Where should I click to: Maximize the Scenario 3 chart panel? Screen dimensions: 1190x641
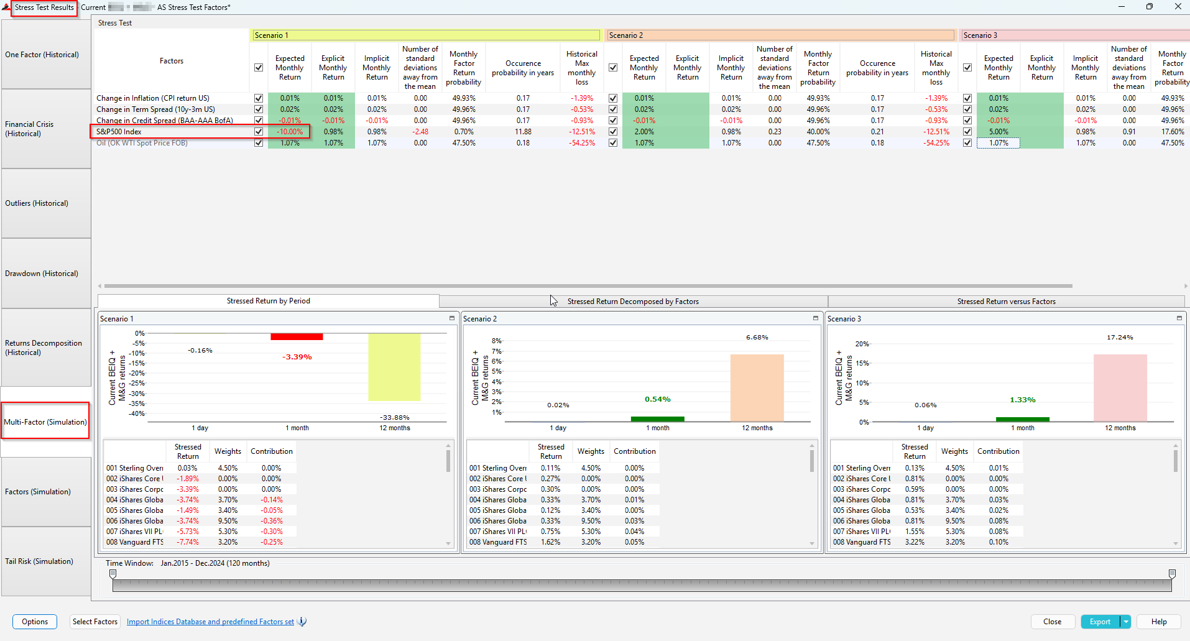1179,318
